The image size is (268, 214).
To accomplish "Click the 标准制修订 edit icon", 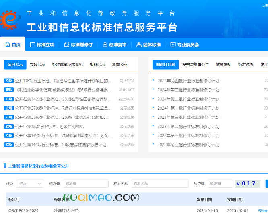I will 67,45.
